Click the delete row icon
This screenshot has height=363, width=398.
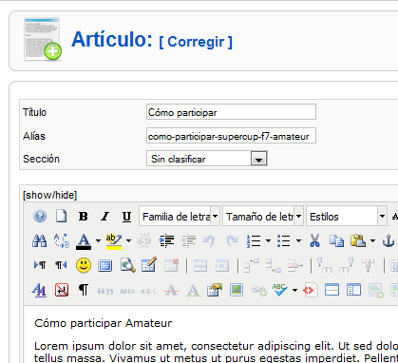(x=295, y=265)
